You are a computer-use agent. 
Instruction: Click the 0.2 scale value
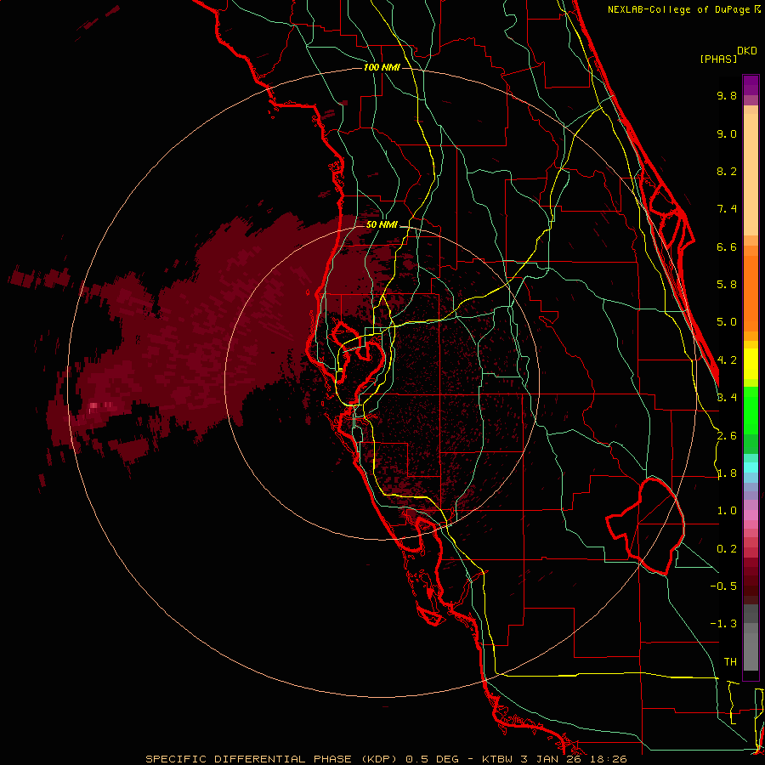727,549
